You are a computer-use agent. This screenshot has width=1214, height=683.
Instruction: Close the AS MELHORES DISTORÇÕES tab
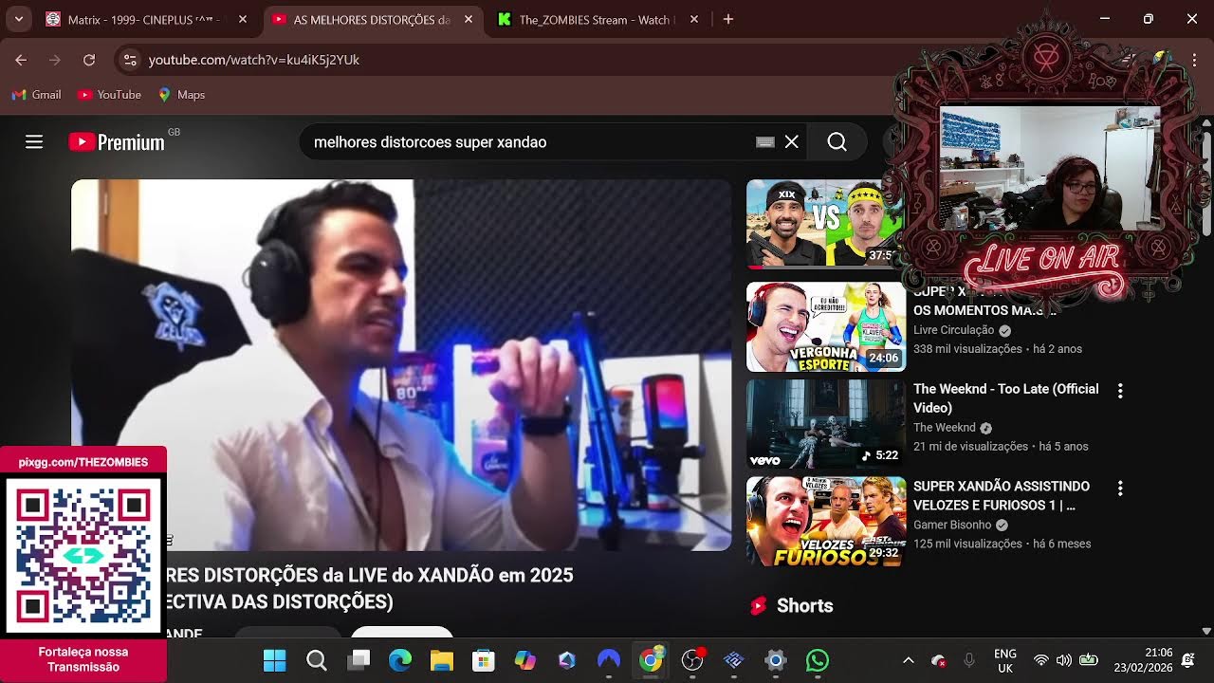(469, 19)
